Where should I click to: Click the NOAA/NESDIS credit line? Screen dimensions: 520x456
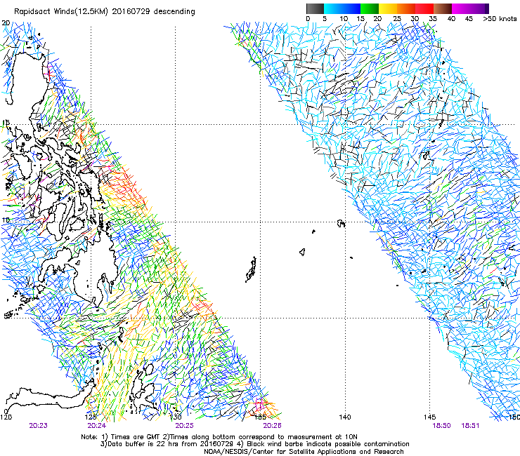(304, 452)
